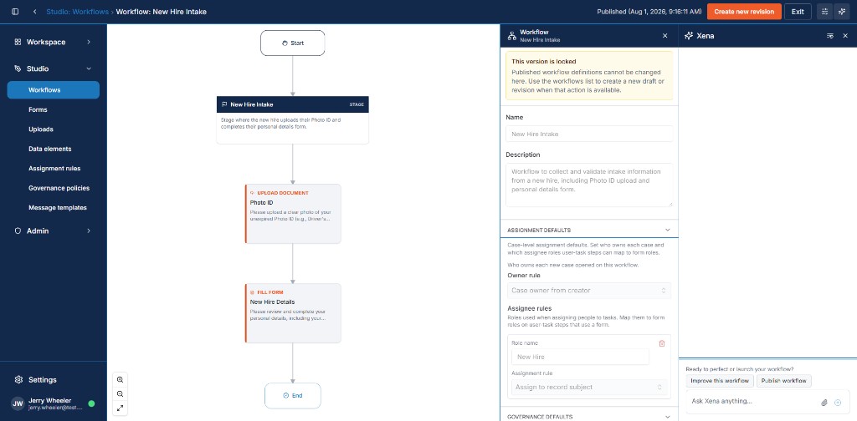The height and width of the screenshot is (421, 857).
Task: Toggle the sidebar panel icon
Action: [x=15, y=12]
